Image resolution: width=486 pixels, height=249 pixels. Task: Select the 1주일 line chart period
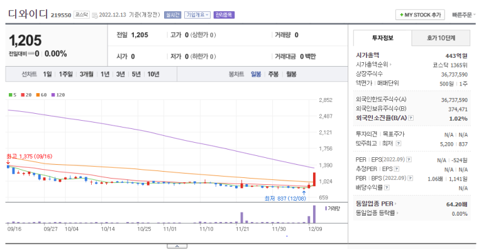[65, 74]
